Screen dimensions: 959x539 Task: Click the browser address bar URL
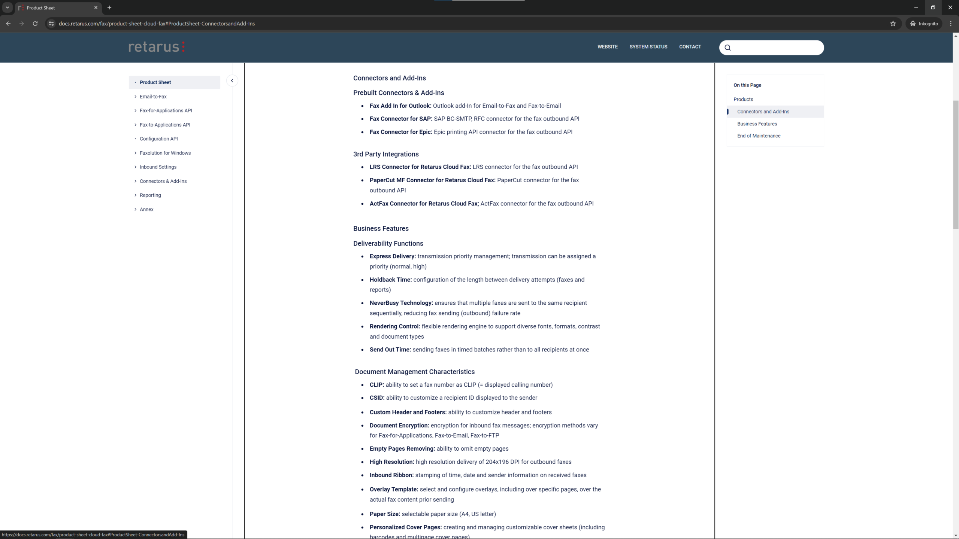tap(157, 24)
